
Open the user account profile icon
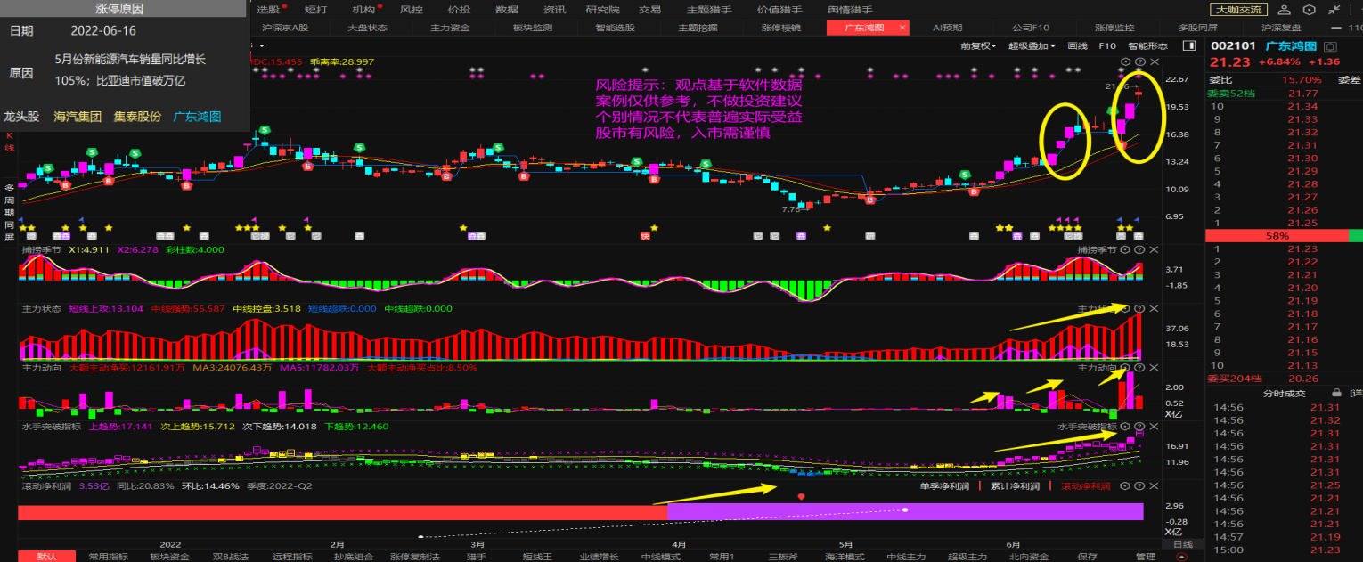pyautogui.click(x=1284, y=10)
